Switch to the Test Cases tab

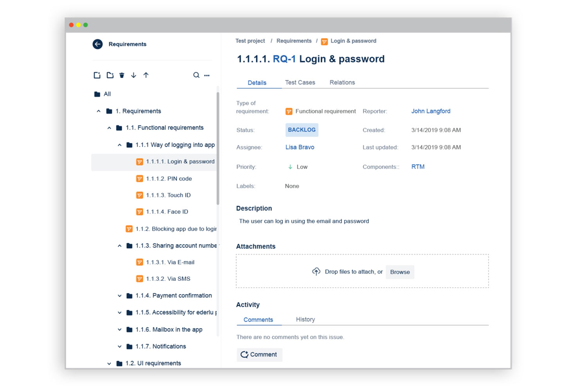tap(300, 82)
